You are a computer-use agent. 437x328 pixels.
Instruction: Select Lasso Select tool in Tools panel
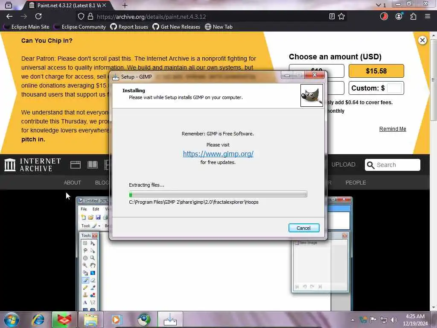(x=85, y=250)
